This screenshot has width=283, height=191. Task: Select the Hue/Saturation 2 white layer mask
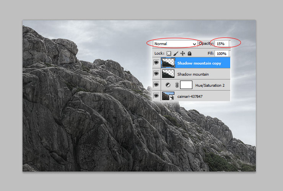coord(186,85)
